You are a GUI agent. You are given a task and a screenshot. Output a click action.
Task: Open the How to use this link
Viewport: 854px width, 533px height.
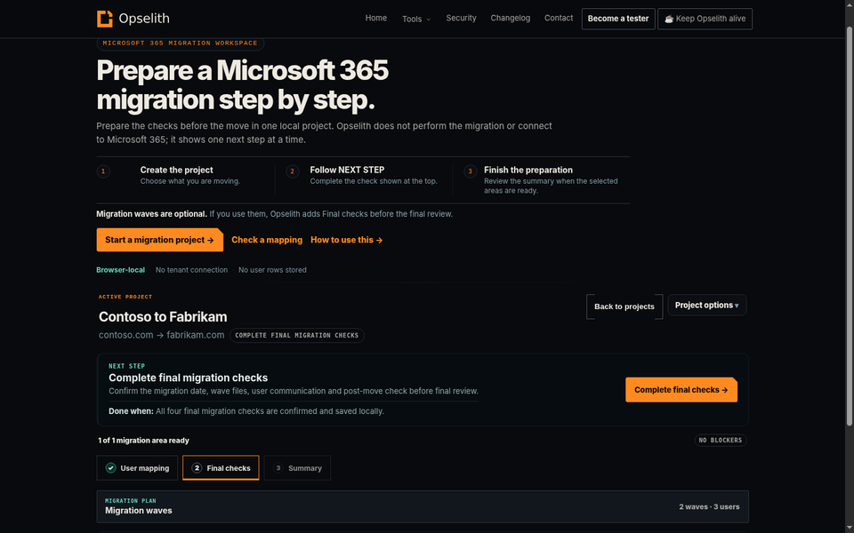346,240
